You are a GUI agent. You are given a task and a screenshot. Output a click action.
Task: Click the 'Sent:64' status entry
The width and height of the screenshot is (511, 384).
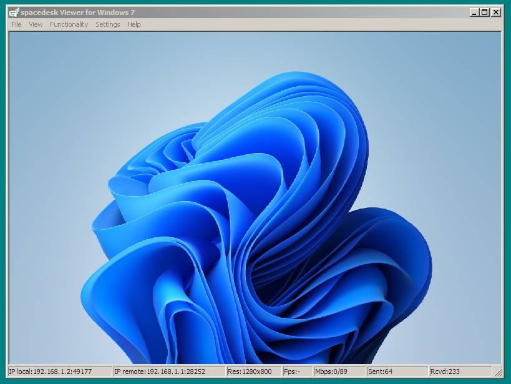397,372
